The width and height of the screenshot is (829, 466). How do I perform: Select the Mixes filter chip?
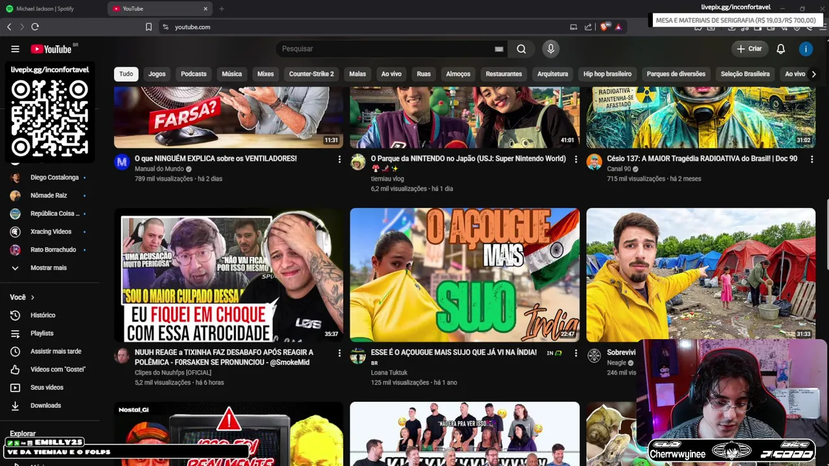tap(266, 74)
